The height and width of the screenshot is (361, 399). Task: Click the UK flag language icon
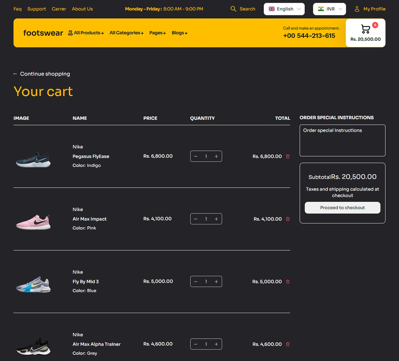(272, 9)
